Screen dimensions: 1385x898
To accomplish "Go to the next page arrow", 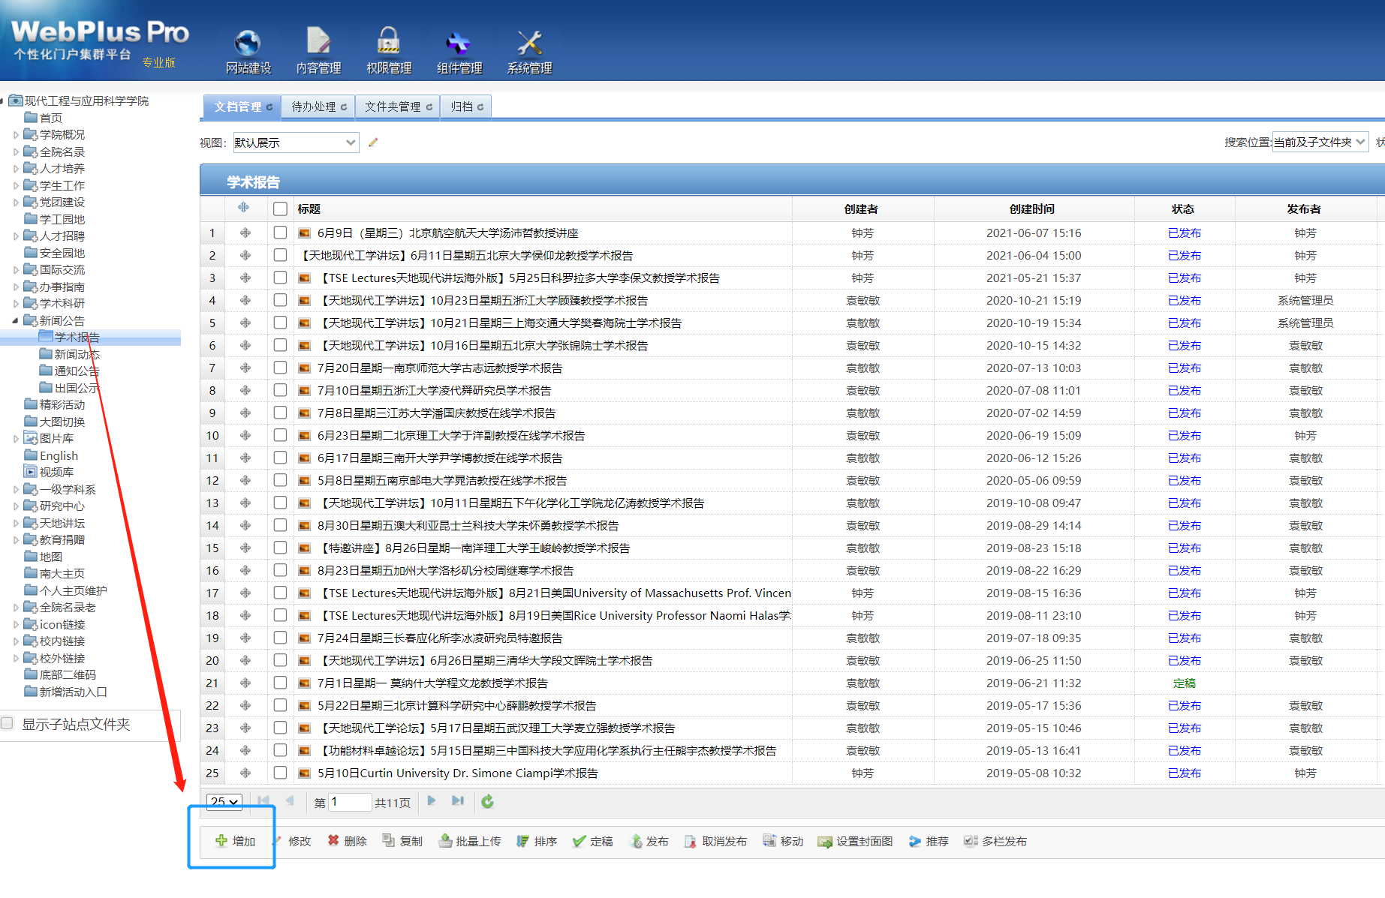I will click(432, 801).
